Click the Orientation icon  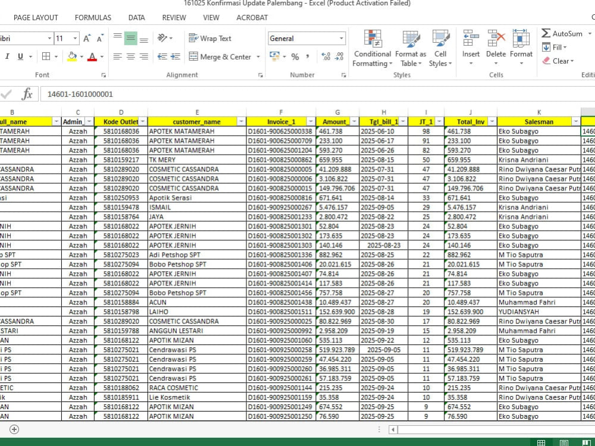pos(162,38)
